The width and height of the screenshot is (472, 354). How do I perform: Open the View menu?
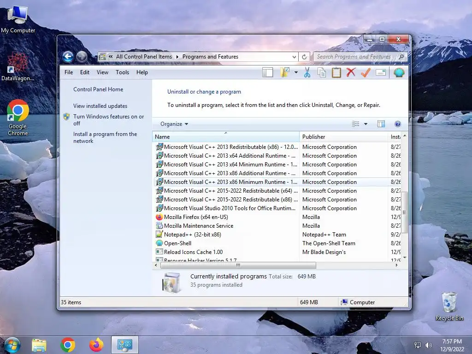[102, 72]
